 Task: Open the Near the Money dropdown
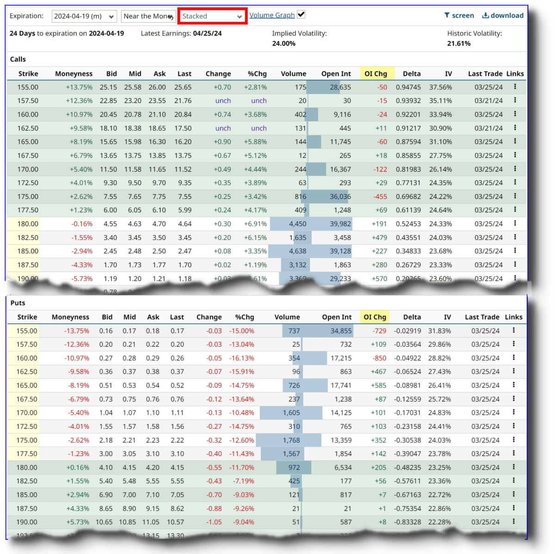148,15
